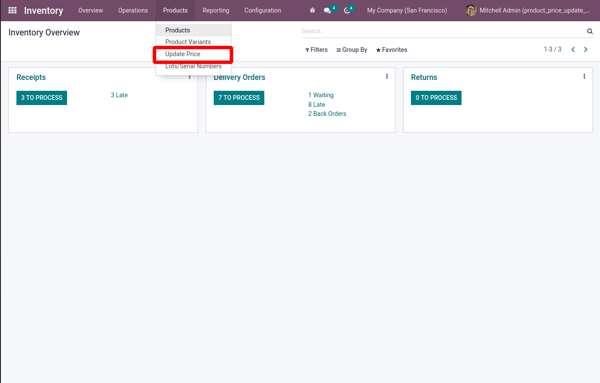Open the Configuration menu
The width and height of the screenshot is (600, 383).
pyautogui.click(x=263, y=10)
